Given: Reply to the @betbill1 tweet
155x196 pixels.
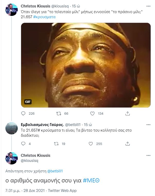Looking at the screenshot, I should [23, 144].
